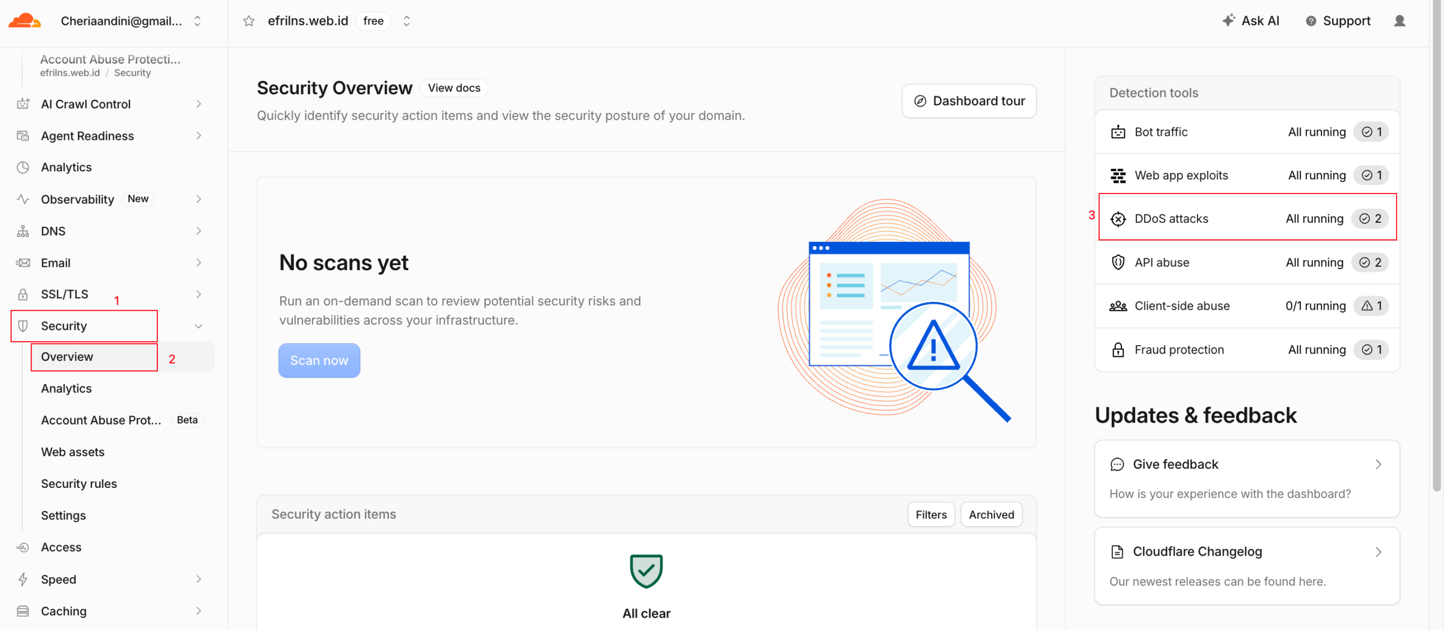
Task: Click the DNS network icon
Action: (23, 231)
